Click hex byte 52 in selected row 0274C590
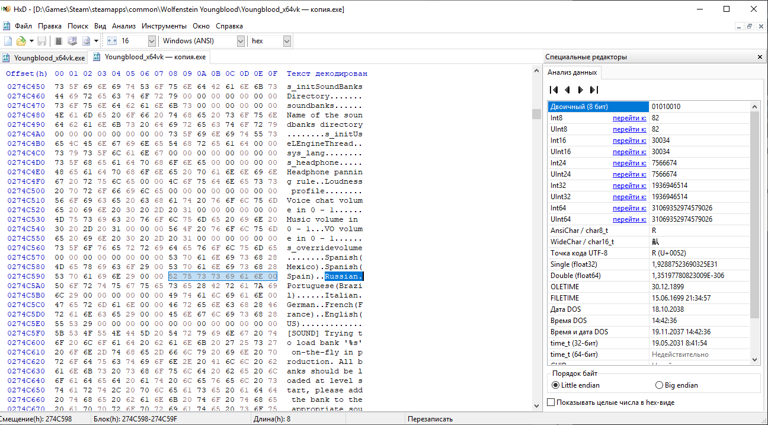Screen dimensions: 768x425 173,276
